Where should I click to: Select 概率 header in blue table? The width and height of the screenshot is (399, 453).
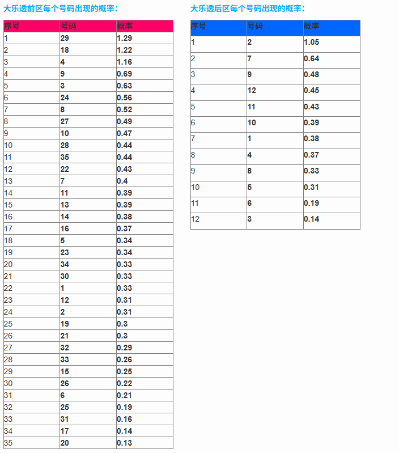(x=312, y=26)
